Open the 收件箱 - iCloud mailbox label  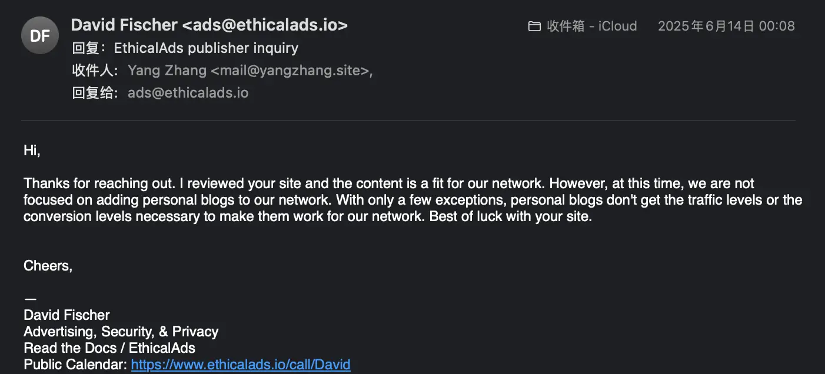(592, 26)
